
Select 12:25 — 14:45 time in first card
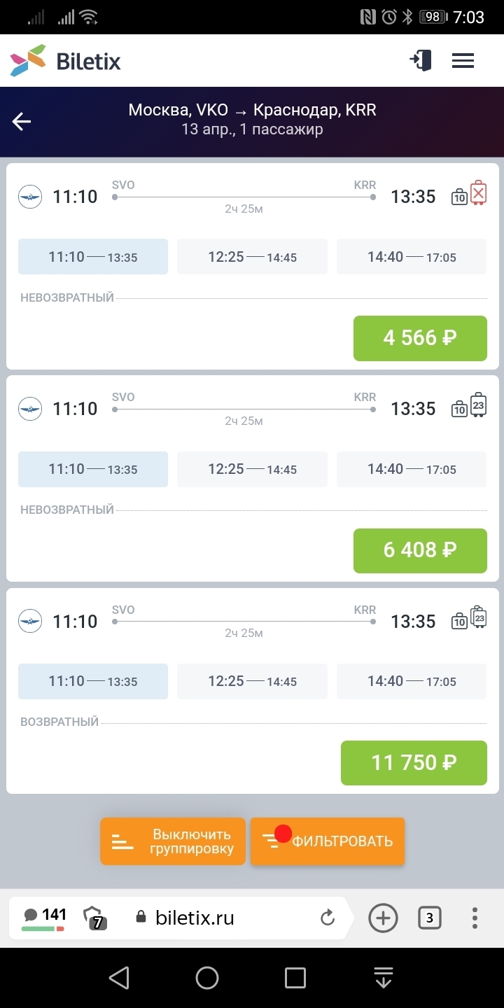[252, 257]
